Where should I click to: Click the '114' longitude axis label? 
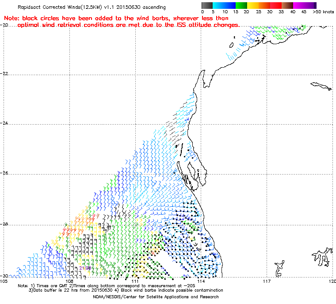tap(201, 281)
